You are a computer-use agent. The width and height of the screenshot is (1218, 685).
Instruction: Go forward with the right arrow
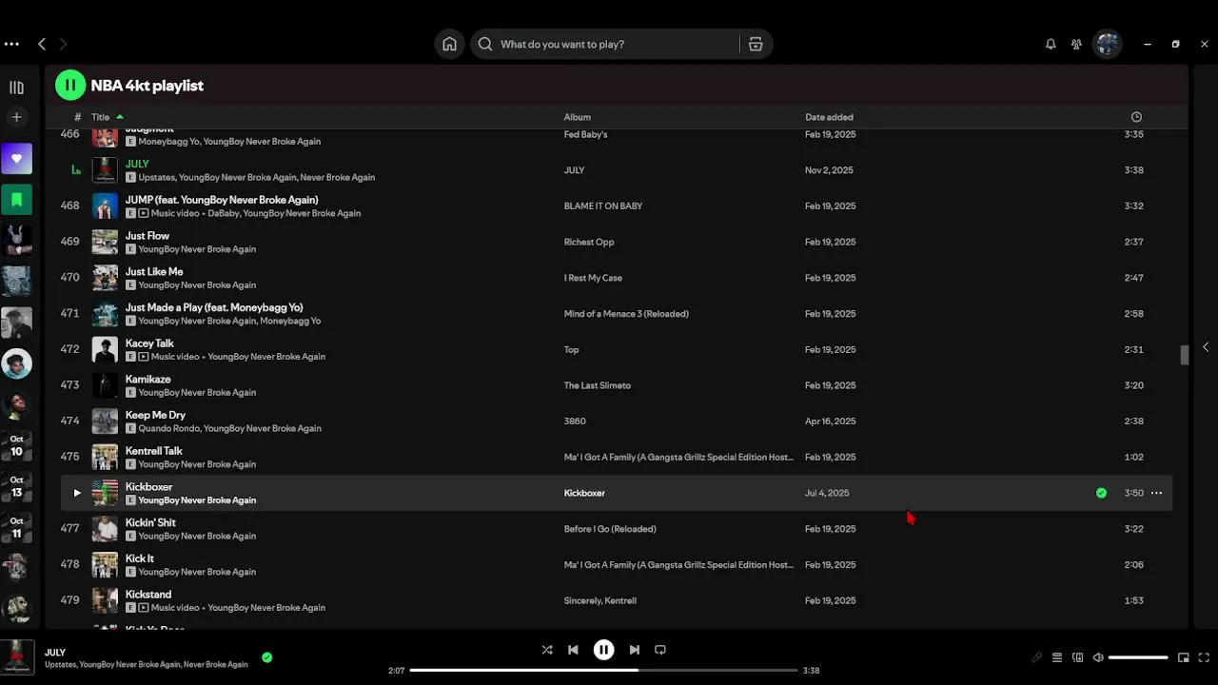[63, 44]
